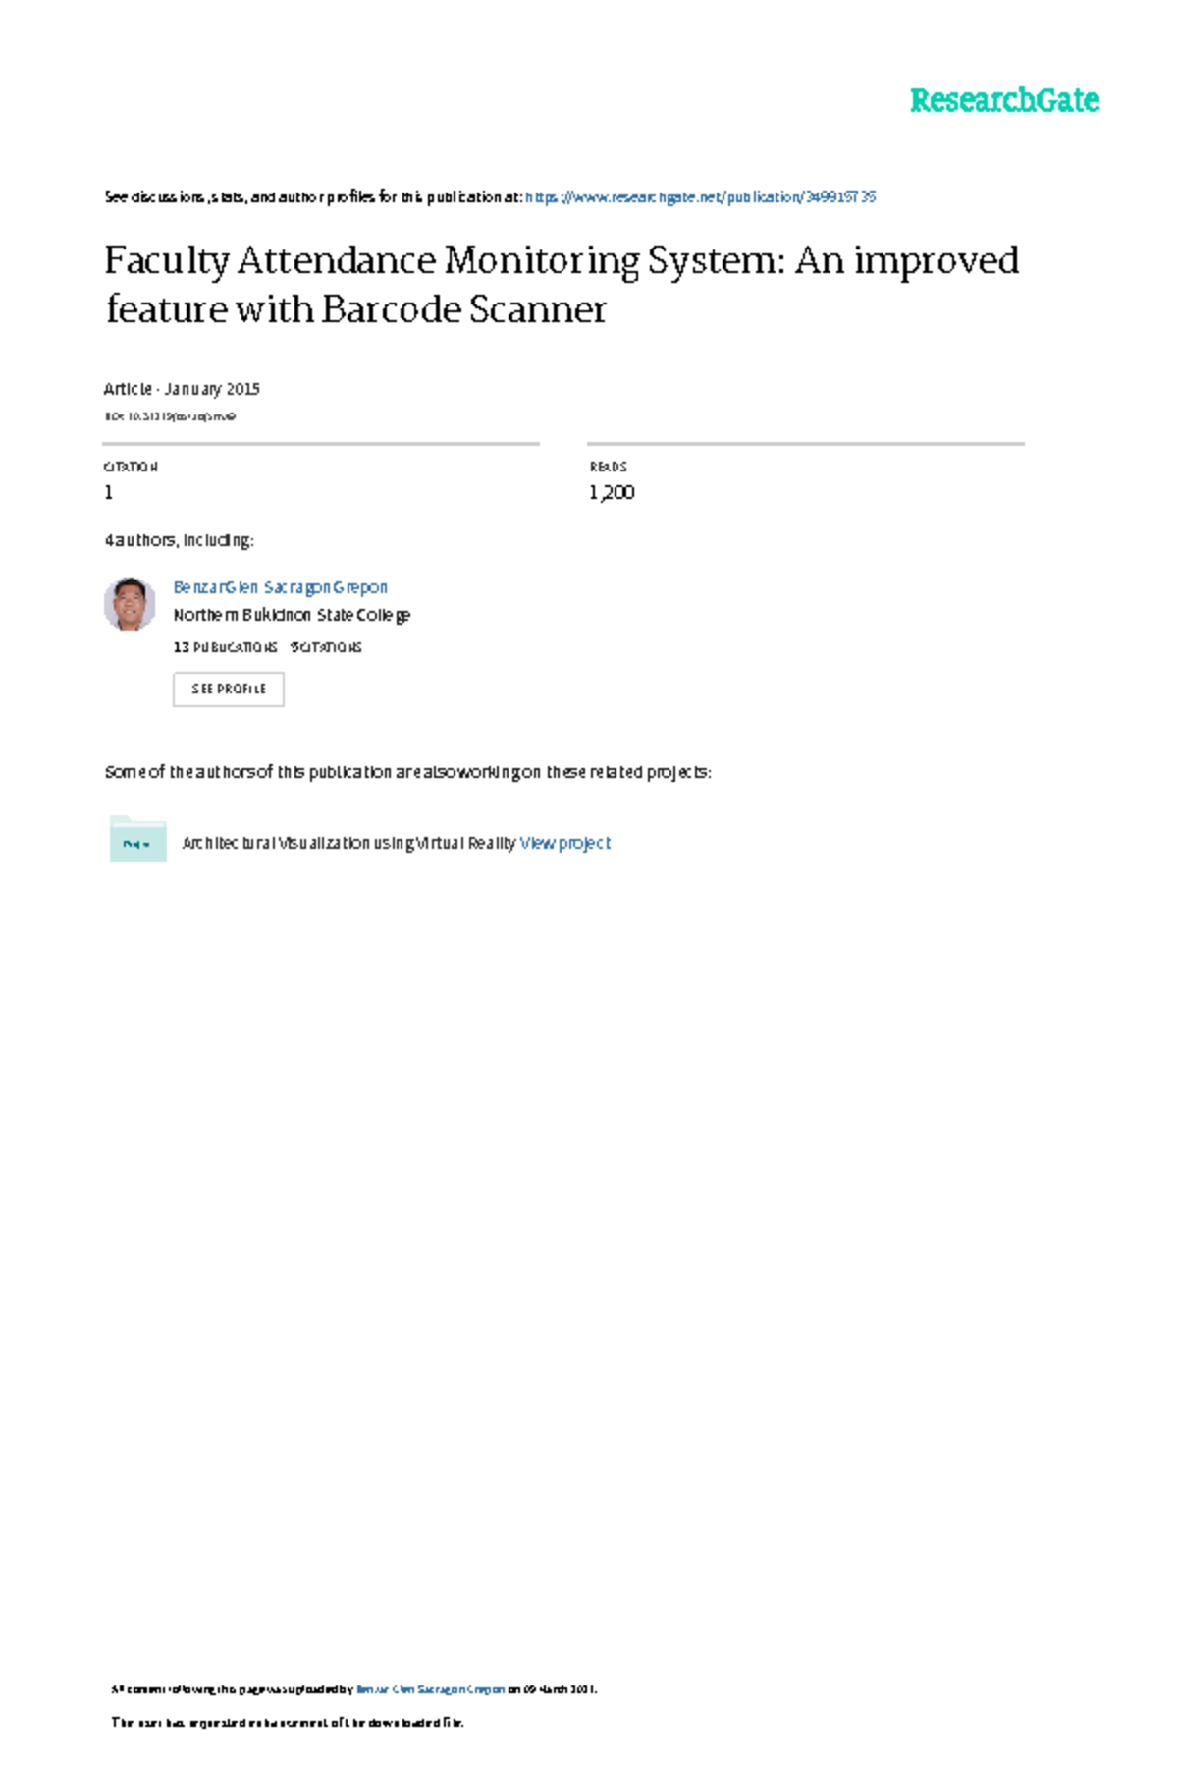
Task: Click the citation count number 1
Action: pyautogui.click(x=109, y=492)
